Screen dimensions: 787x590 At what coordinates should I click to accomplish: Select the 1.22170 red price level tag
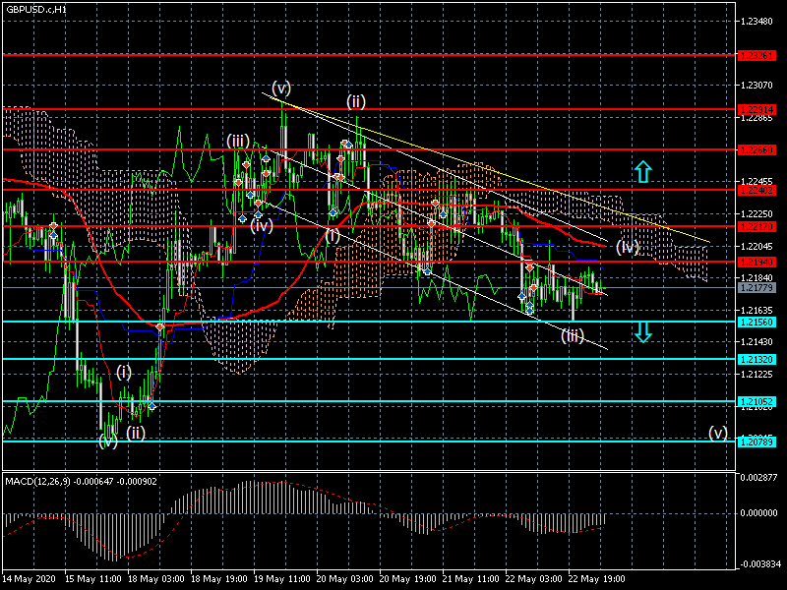757,227
